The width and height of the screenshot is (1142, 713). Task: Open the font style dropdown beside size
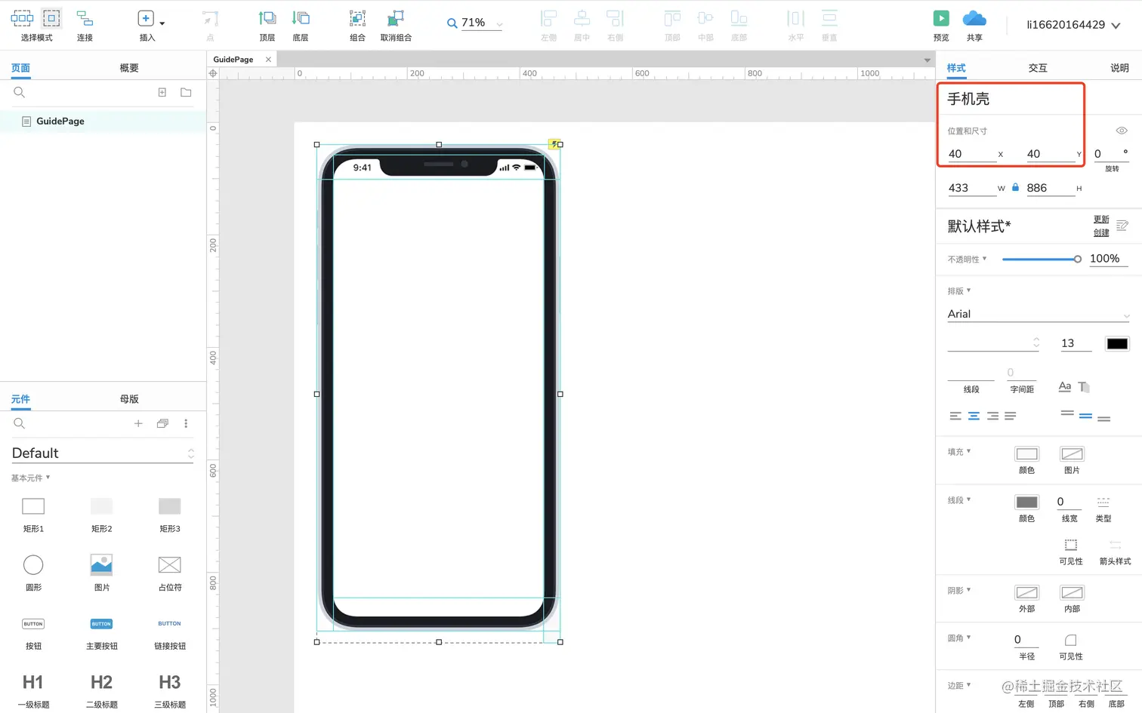coord(993,343)
